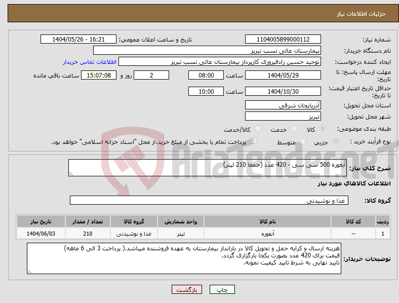The height and width of the screenshot is (303, 399).
Task: Click the شرح کلی نیاز description textarea
Action: pos(208,168)
